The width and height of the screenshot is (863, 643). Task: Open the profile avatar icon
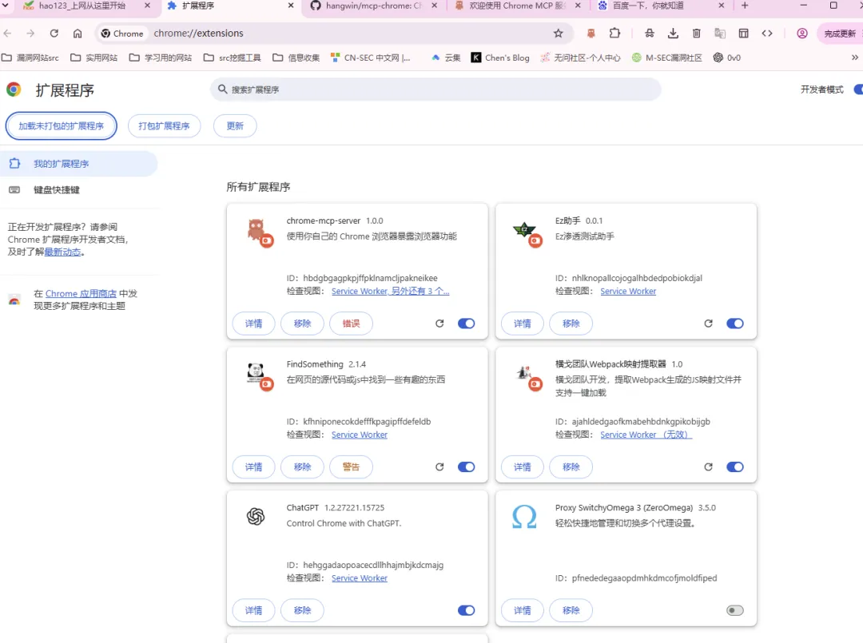pyautogui.click(x=802, y=34)
